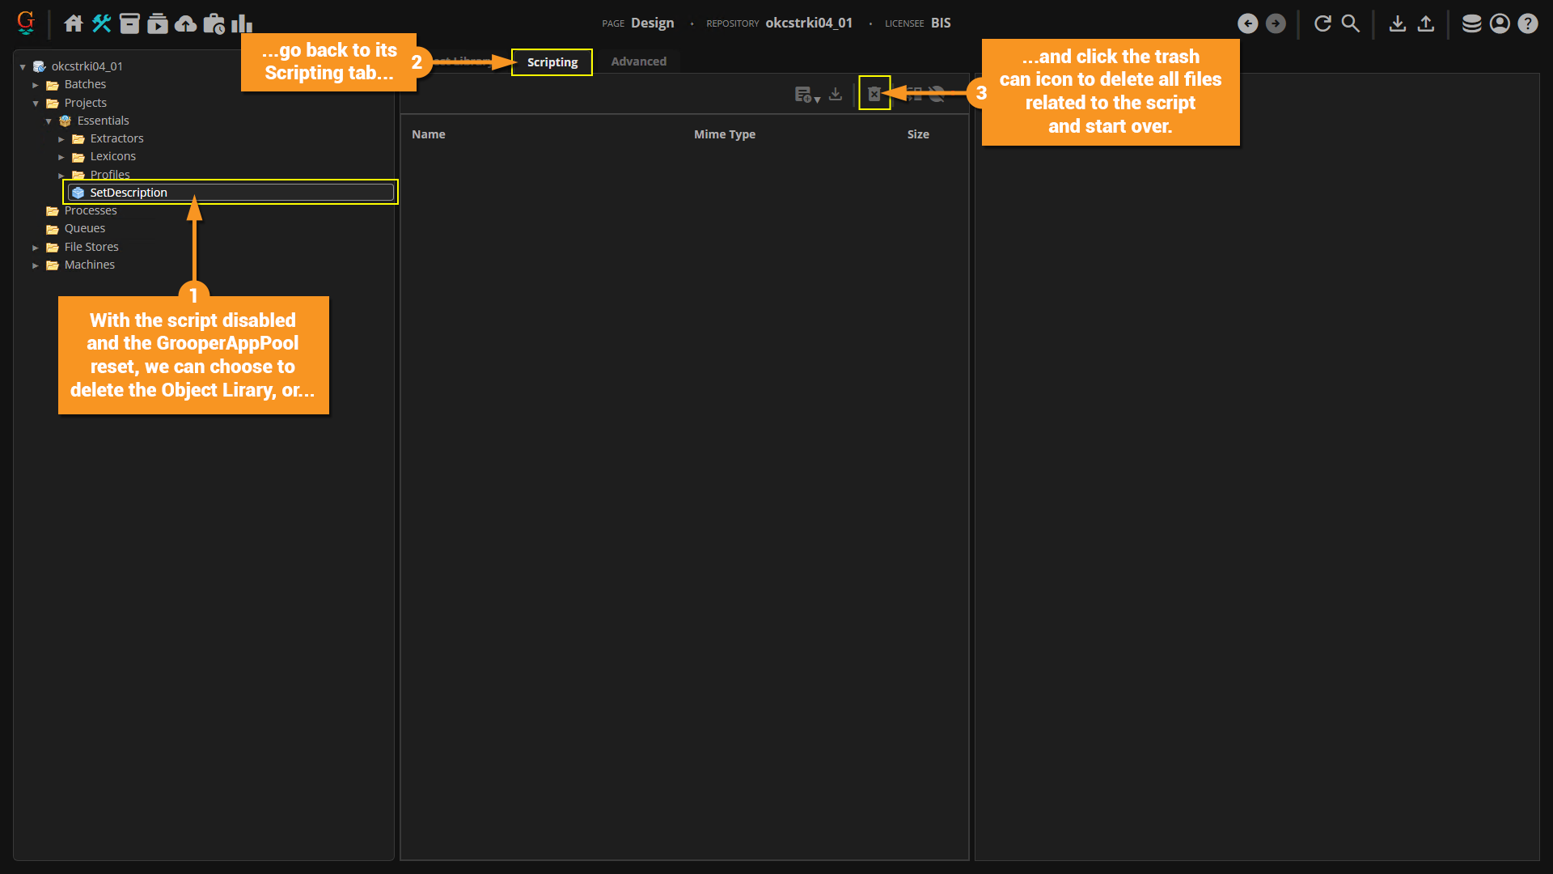Open the help question-mark icon
This screenshot has width=1553, height=874.
click(1527, 23)
